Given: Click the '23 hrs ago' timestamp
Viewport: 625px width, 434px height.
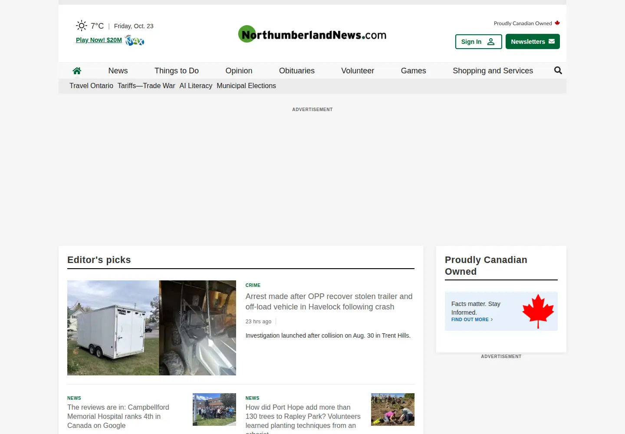Looking at the screenshot, I should pyautogui.click(x=258, y=322).
